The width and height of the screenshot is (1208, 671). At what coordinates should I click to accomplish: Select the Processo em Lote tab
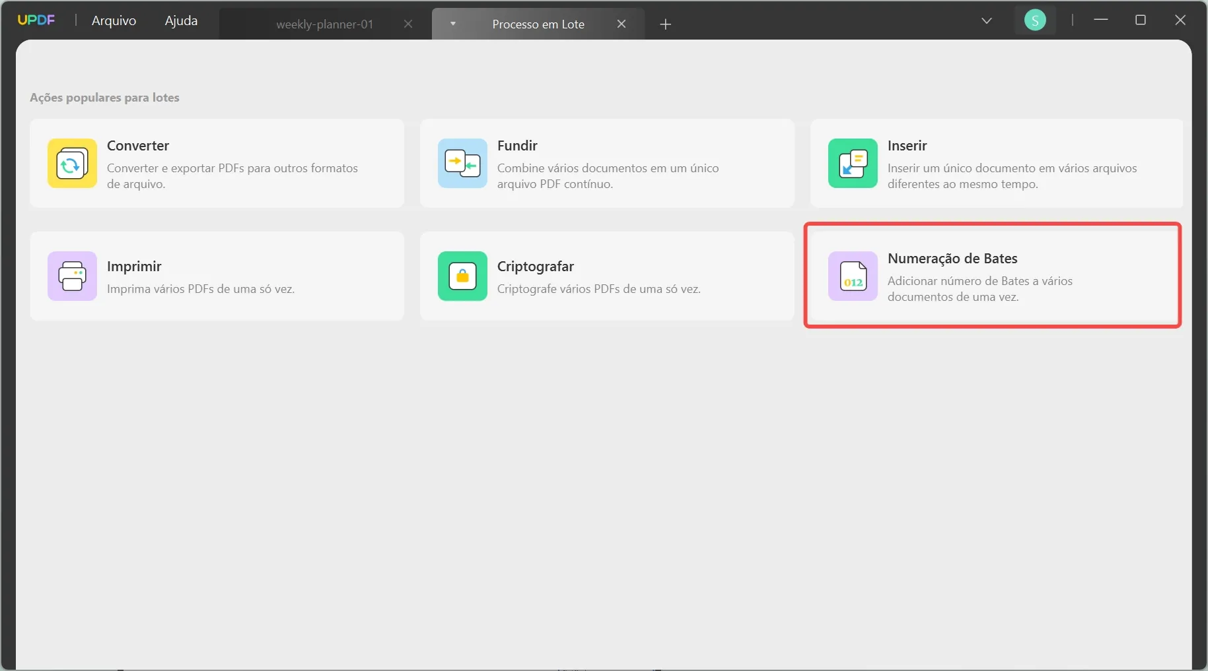(538, 24)
